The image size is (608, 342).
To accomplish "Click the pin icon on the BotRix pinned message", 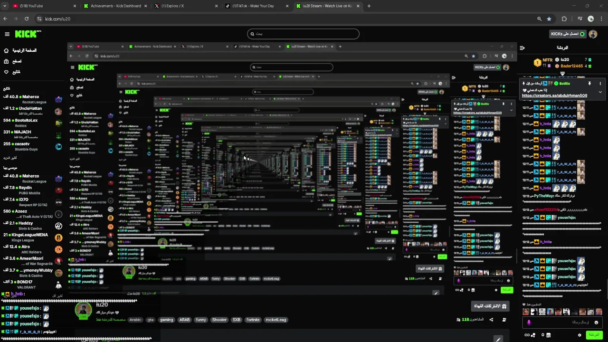I will [589, 84].
